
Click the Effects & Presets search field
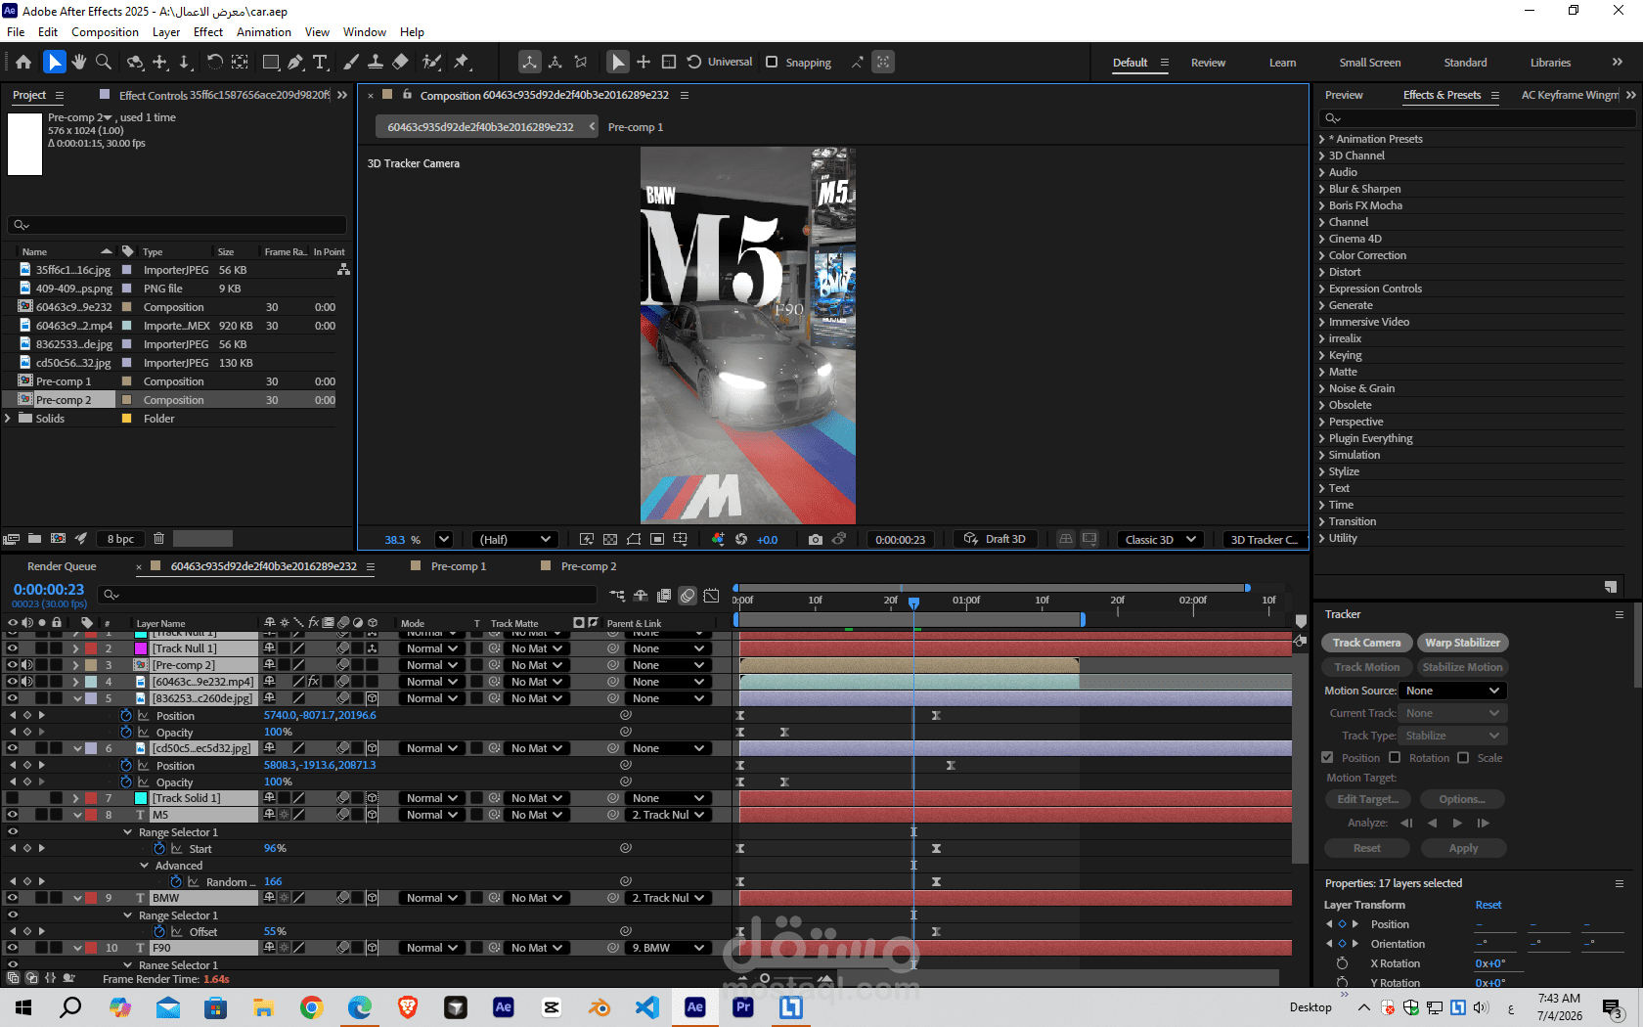(1477, 118)
